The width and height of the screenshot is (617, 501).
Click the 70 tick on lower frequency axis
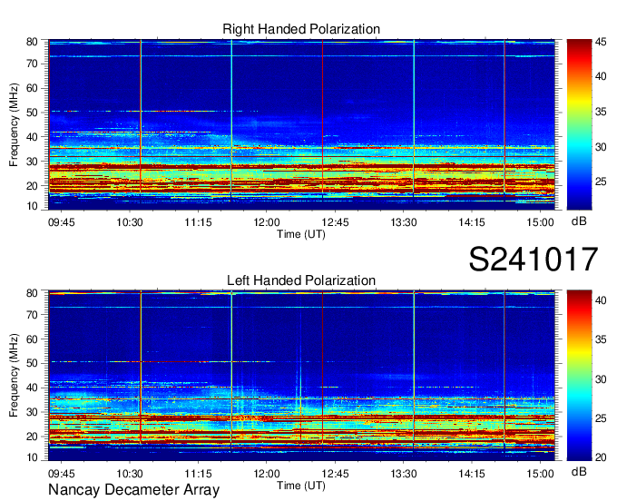click(x=32, y=314)
